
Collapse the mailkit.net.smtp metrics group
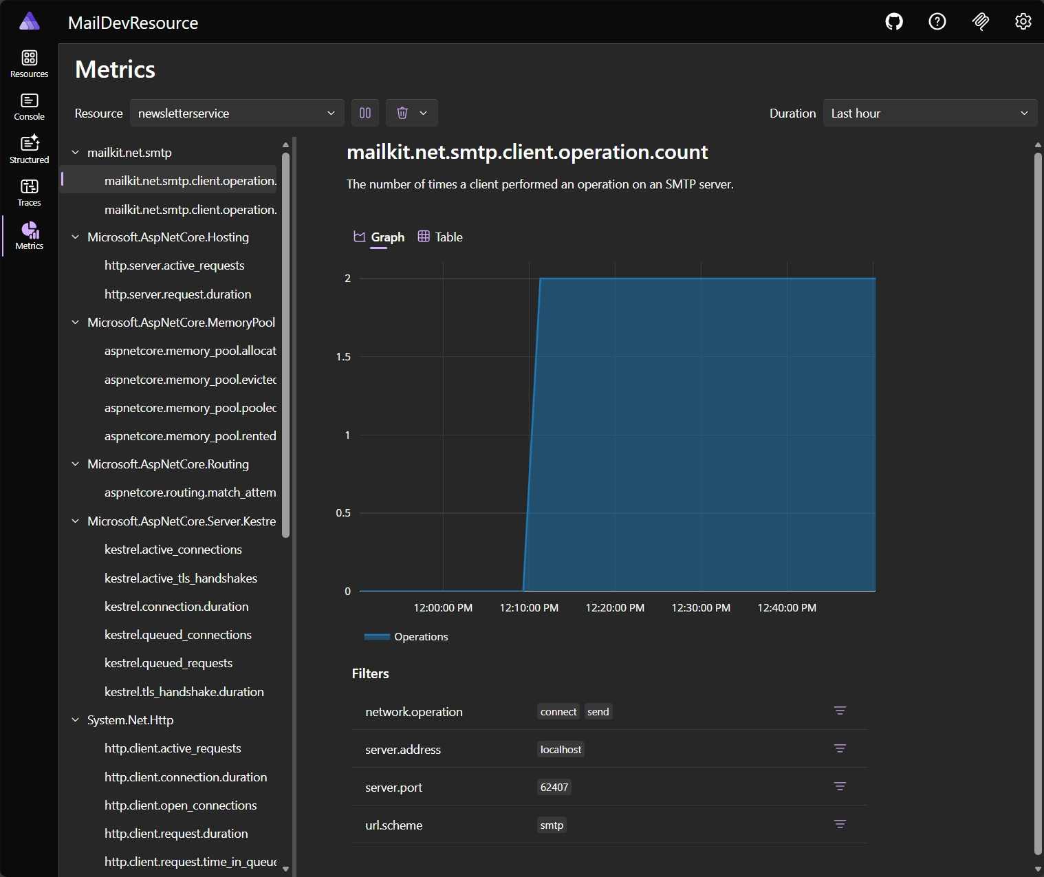pos(76,152)
